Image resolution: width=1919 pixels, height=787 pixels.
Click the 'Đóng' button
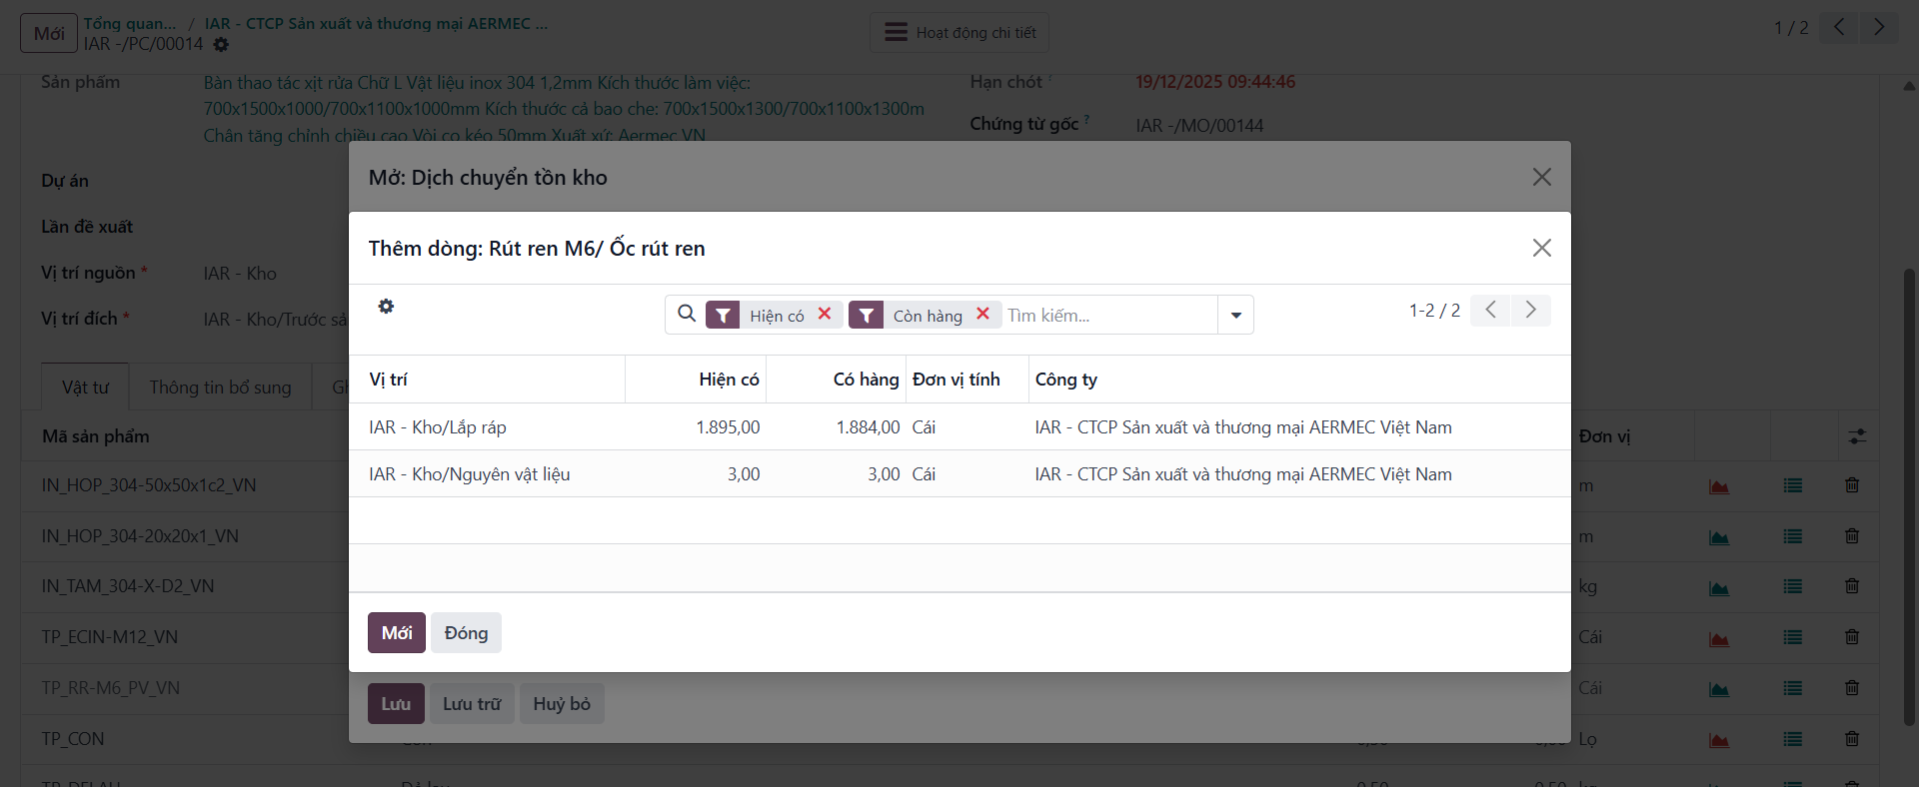click(466, 633)
